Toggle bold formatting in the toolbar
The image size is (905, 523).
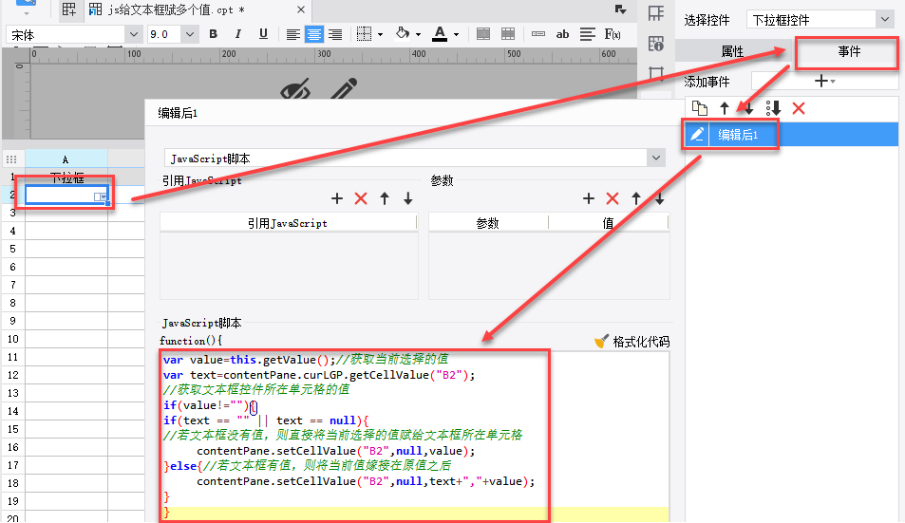(x=213, y=34)
